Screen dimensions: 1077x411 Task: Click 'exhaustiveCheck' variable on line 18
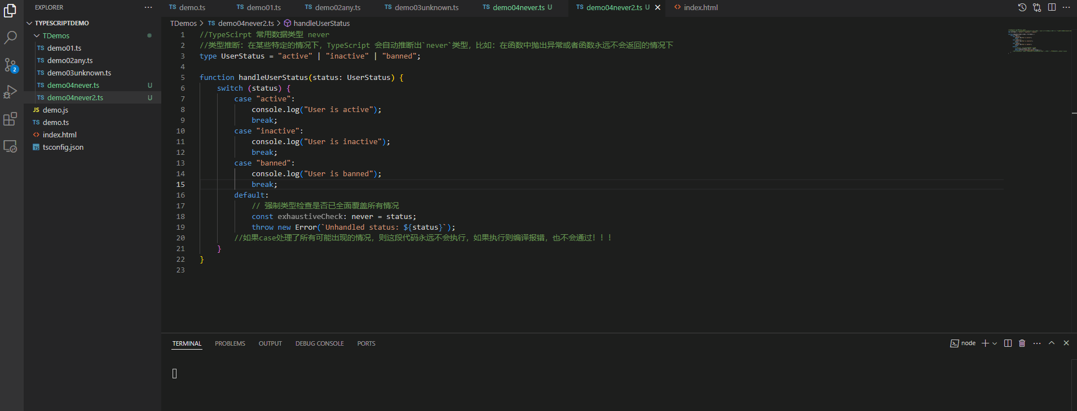(x=310, y=216)
